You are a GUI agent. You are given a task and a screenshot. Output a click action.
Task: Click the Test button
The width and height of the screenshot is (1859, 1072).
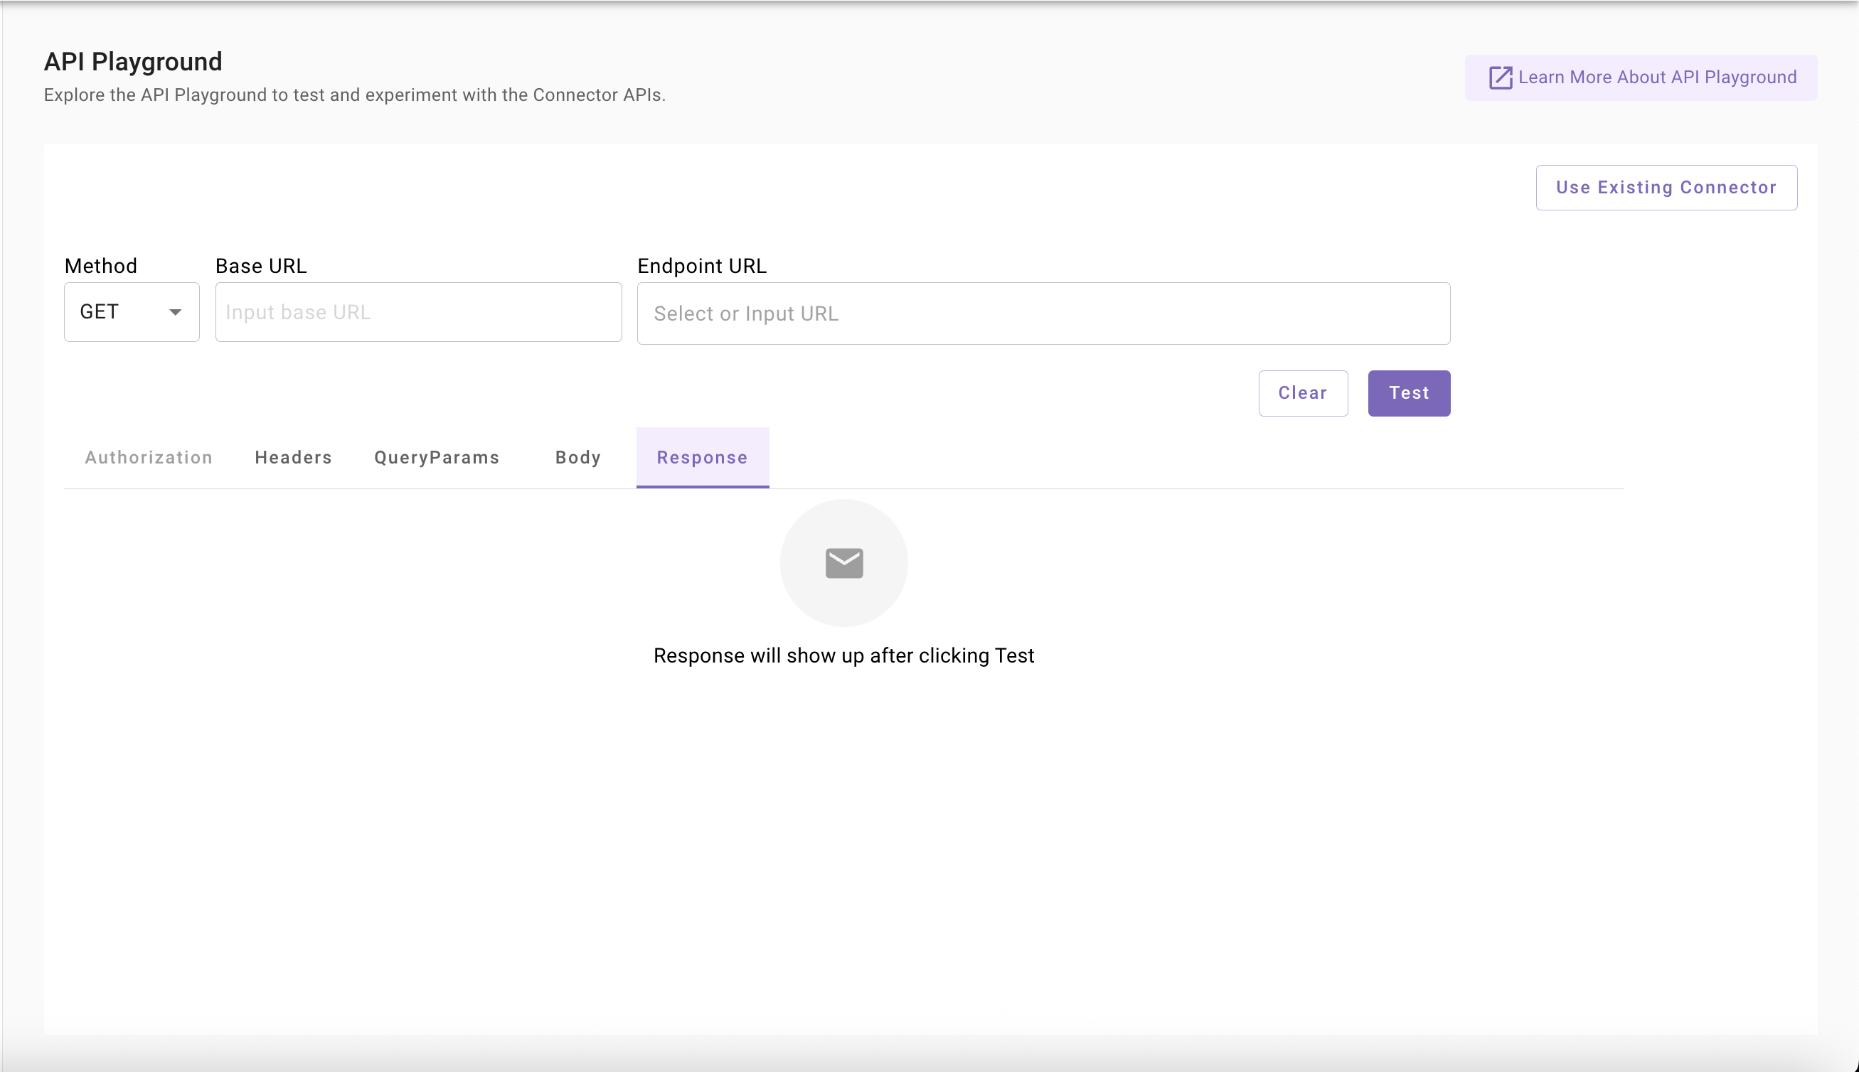pyautogui.click(x=1409, y=393)
